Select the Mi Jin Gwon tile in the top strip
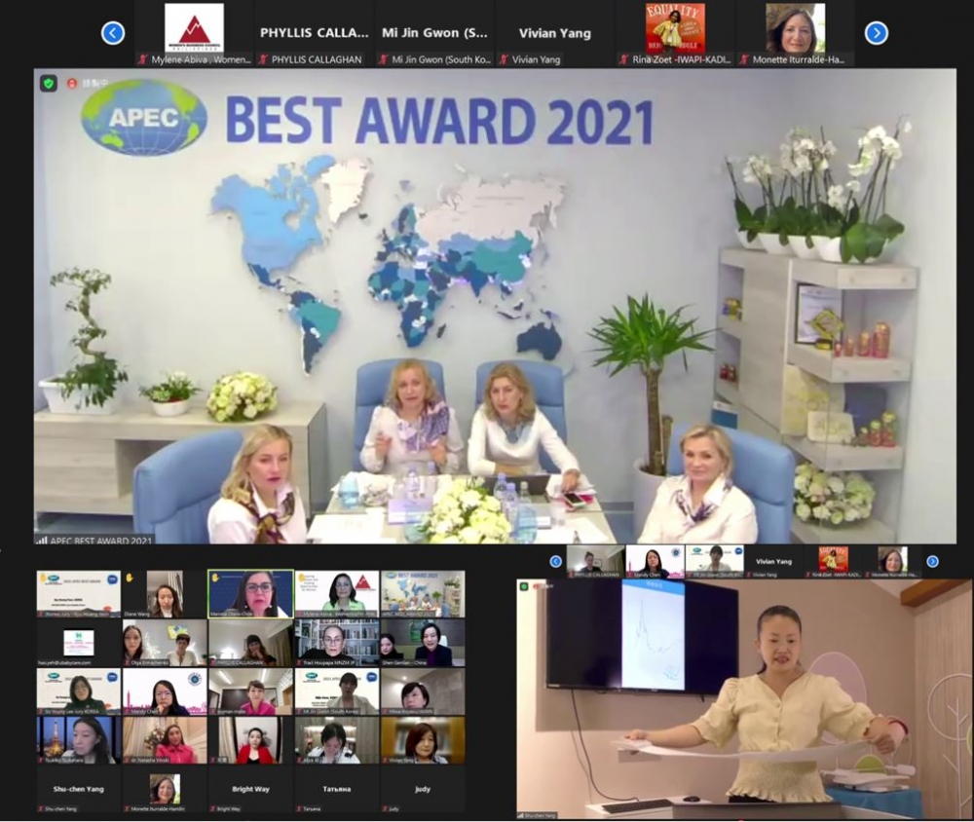This screenshot has height=822, width=974. coord(434,34)
